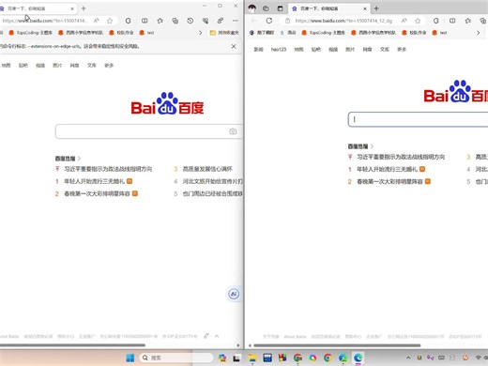The height and width of the screenshot is (366, 488).
Task: Click Baidu logo in left window
Action: (x=167, y=104)
